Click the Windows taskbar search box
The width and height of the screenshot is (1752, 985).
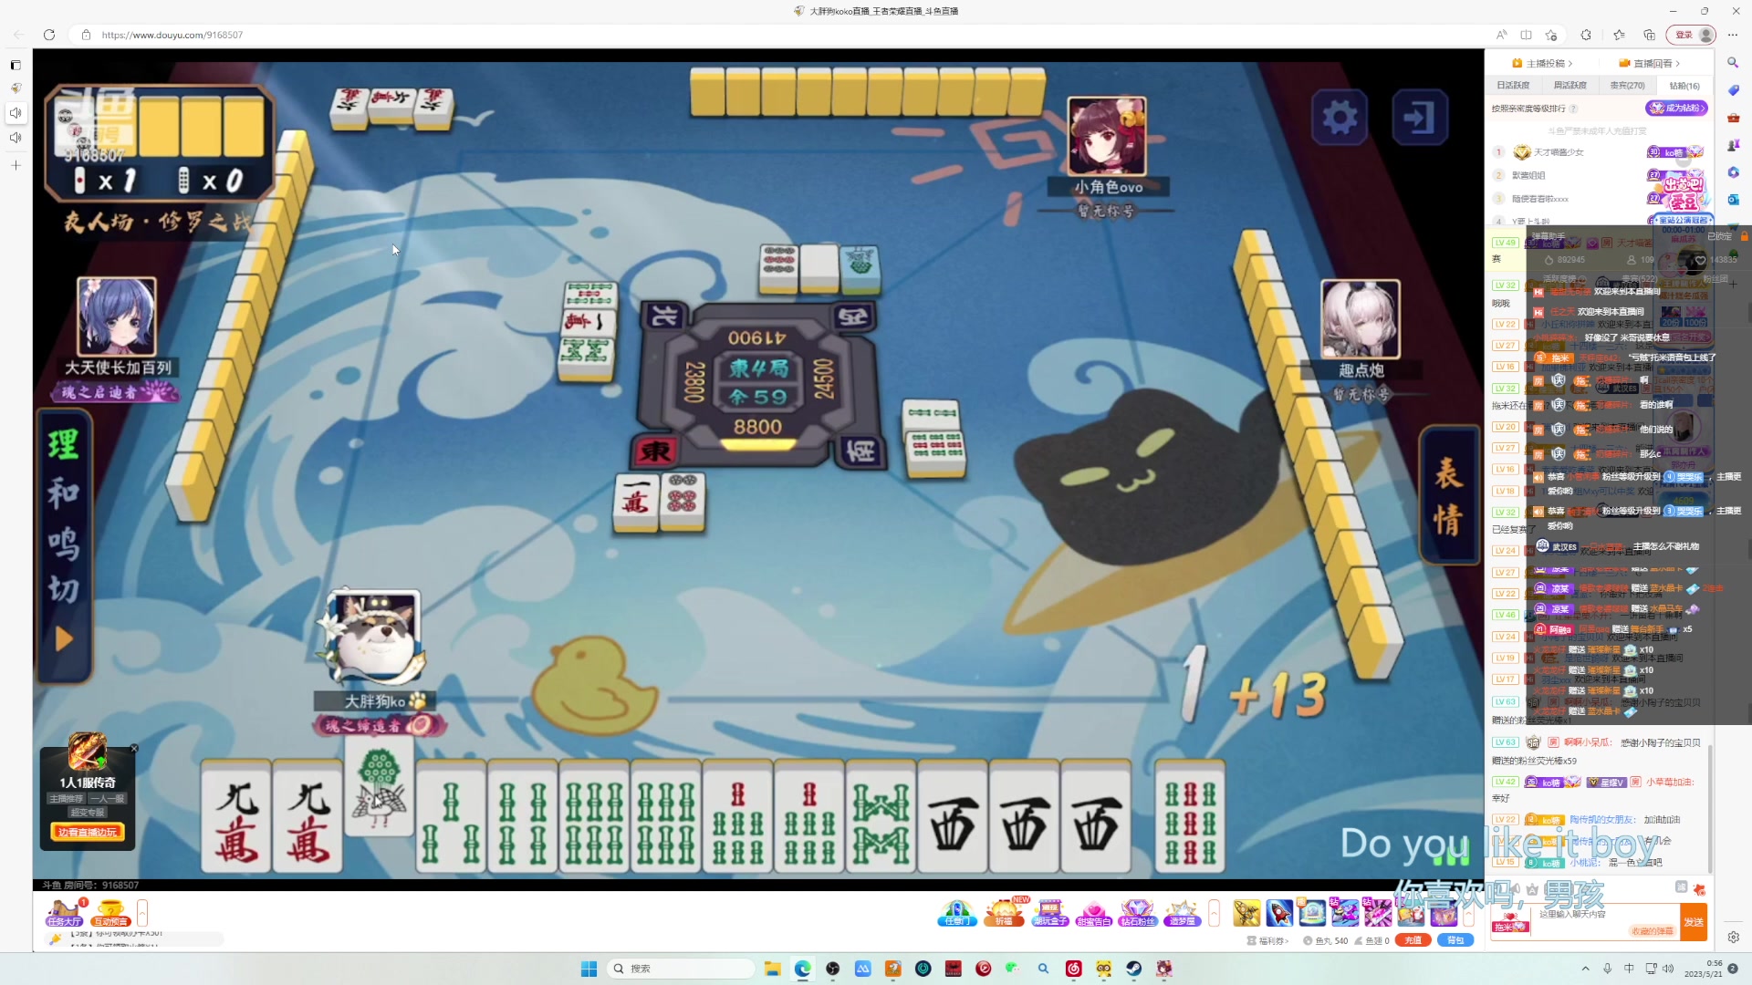tap(681, 969)
